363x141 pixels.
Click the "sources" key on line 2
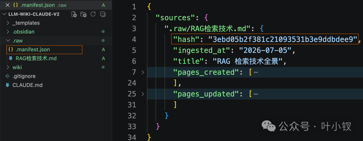tap(176, 18)
